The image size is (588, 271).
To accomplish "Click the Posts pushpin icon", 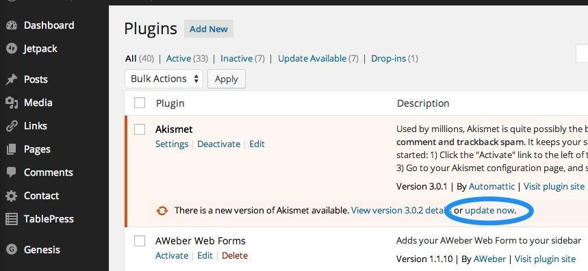I will click(x=12, y=79).
